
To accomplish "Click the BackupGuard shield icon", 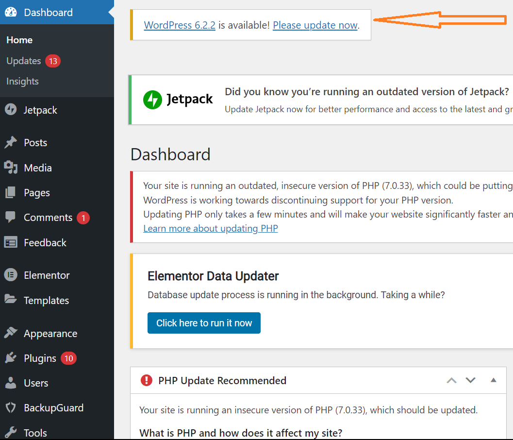I will coord(11,407).
